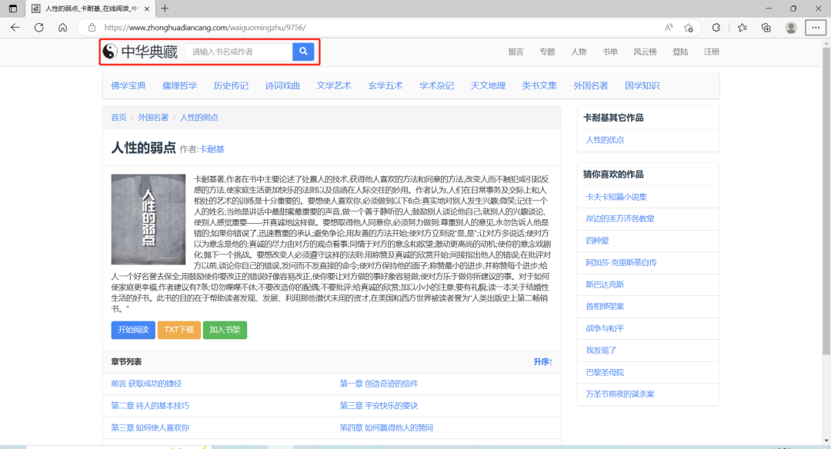Download the book via TXT下载 button
The width and height of the screenshot is (831, 449).
click(179, 329)
